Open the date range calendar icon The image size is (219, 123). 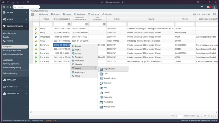(x=215, y=14)
